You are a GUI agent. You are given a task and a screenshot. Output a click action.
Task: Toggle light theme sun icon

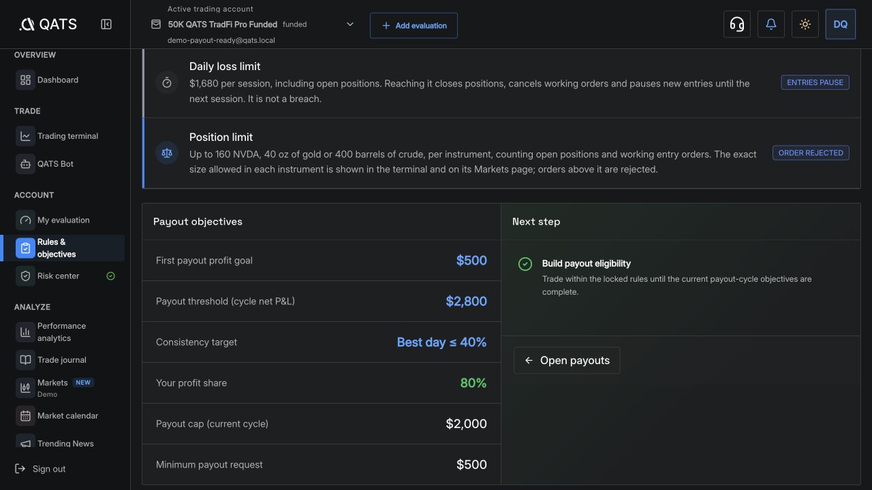[x=805, y=24]
